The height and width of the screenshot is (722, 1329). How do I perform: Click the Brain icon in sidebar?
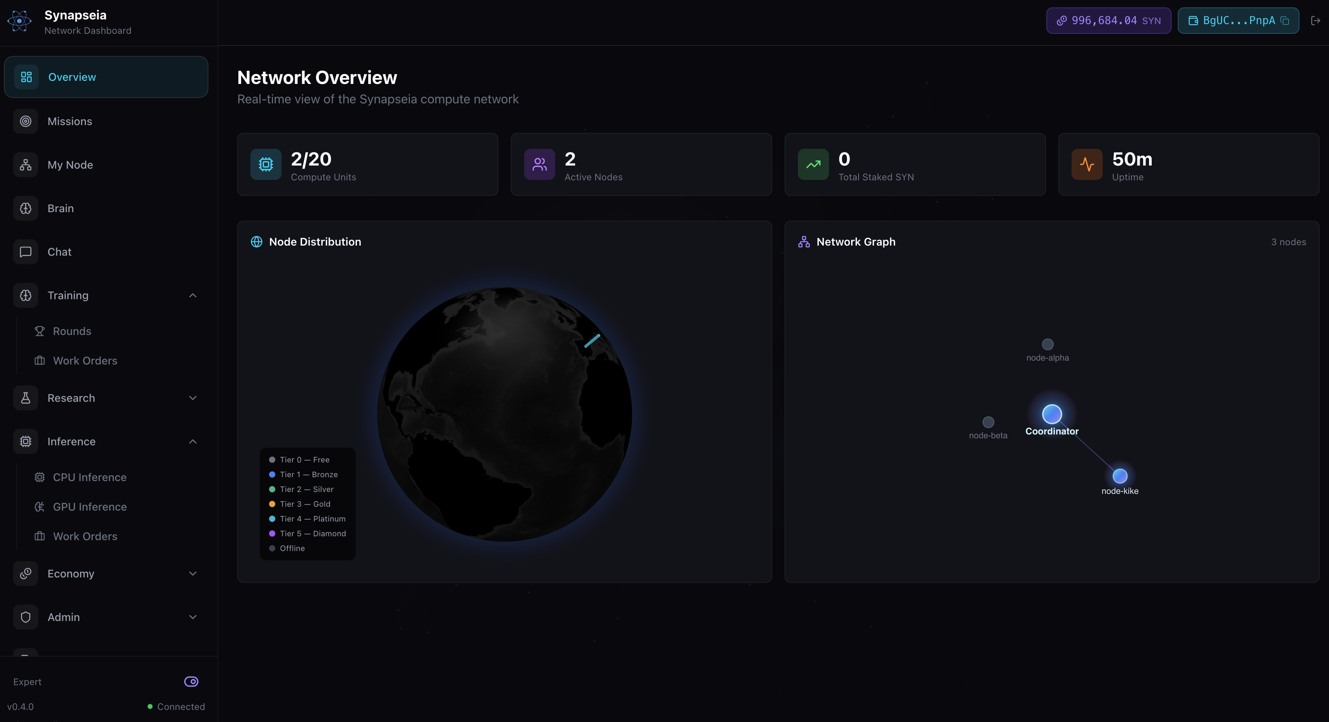(26, 208)
